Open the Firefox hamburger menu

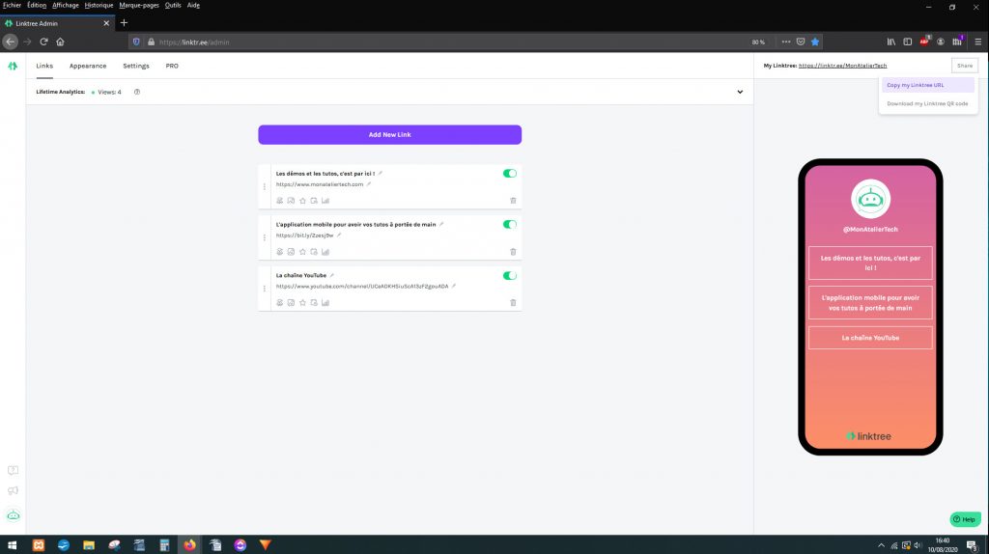click(978, 42)
